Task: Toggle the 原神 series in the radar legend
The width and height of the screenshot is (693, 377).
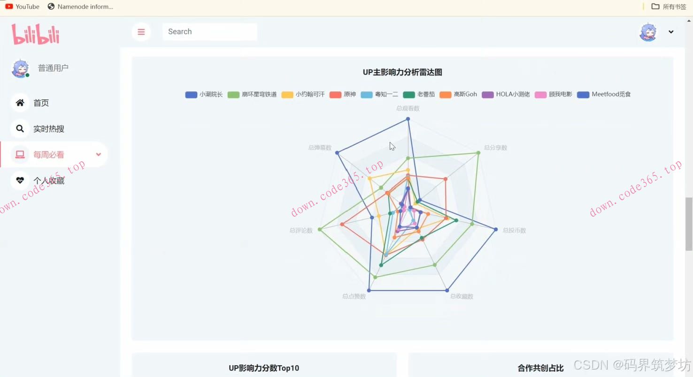Action: (x=343, y=94)
